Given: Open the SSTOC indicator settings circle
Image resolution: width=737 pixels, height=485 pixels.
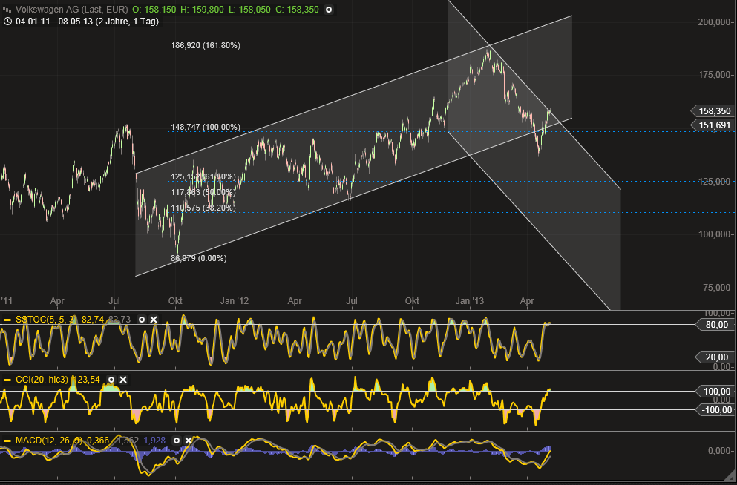Looking at the screenshot, I should coord(142,320).
